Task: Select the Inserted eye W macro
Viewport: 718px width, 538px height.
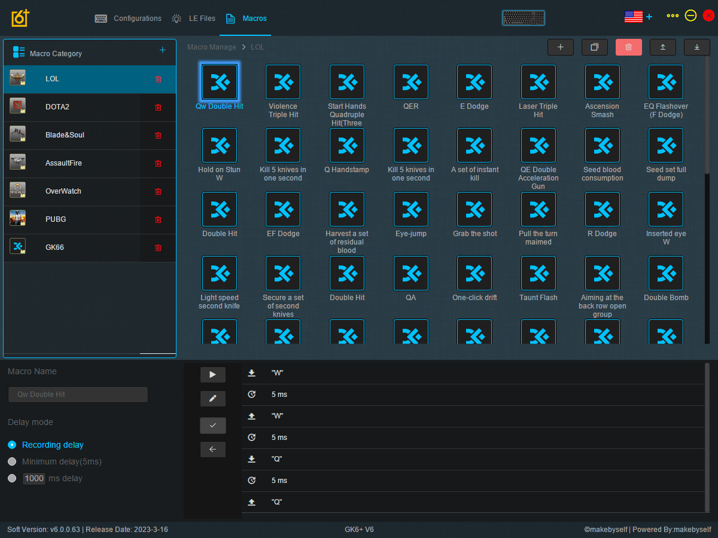Action: 666,209
